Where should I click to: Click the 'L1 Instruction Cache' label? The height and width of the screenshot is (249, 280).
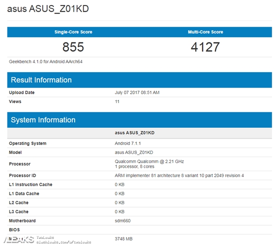coord(30,185)
